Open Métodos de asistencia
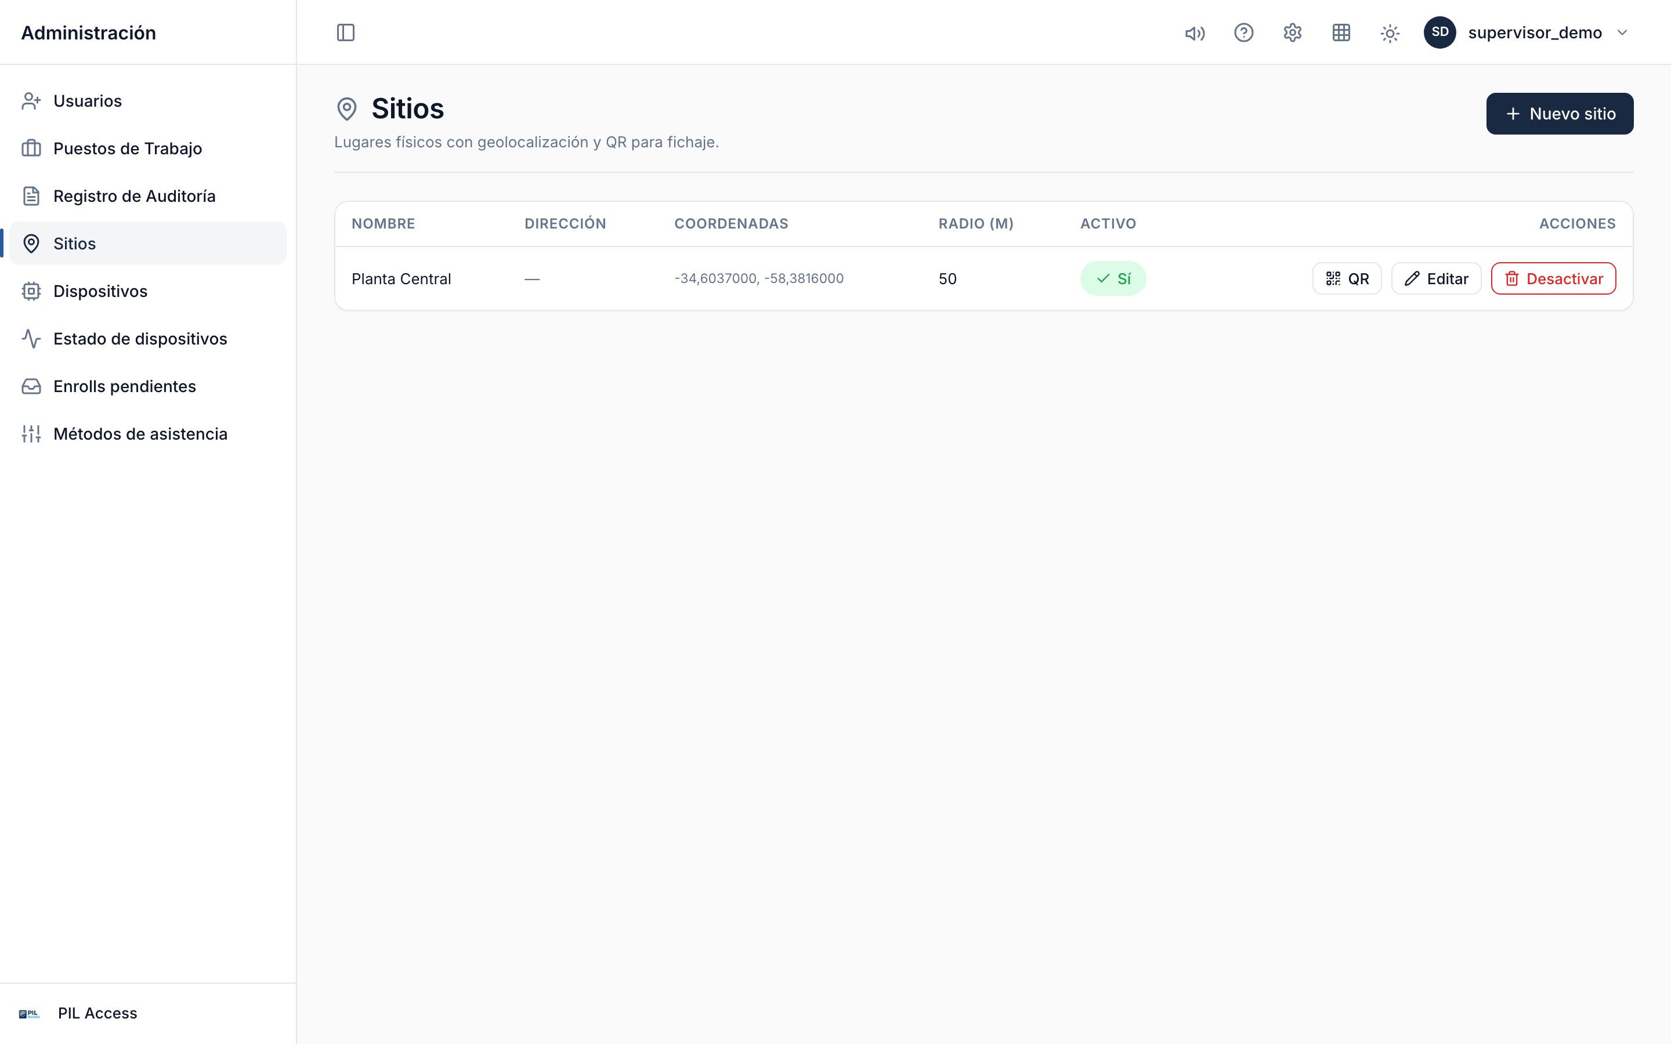This screenshot has width=1671, height=1044. pos(148,434)
